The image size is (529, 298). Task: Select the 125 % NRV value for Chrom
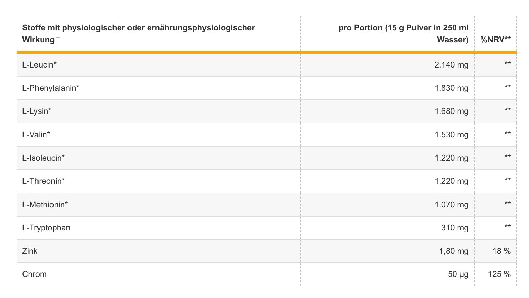pyautogui.click(x=499, y=274)
